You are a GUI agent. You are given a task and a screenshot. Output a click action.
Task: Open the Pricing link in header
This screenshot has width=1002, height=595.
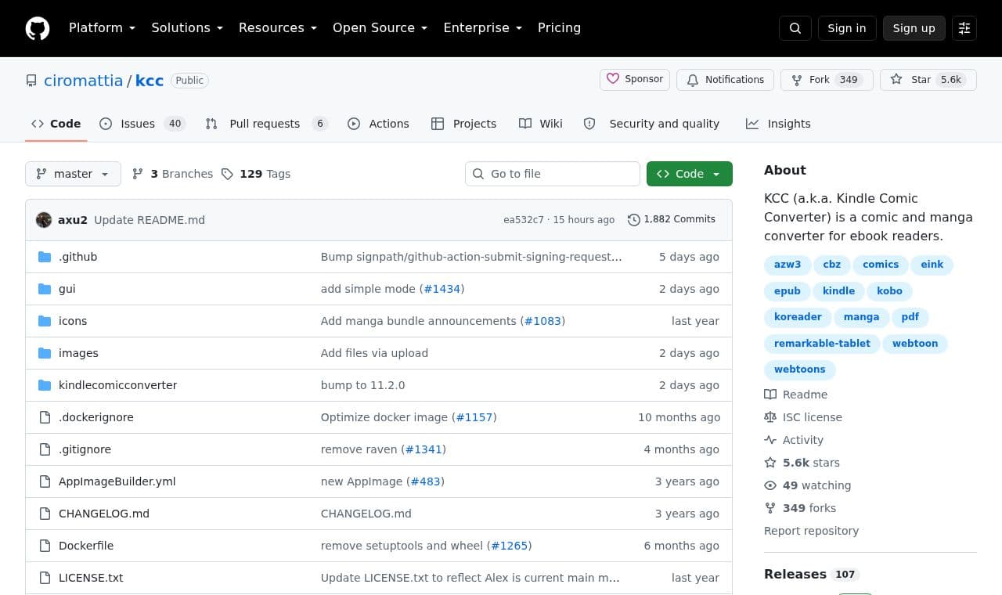(x=559, y=27)
